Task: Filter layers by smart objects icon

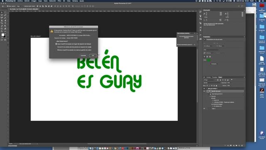Action: click(x=228, y=80)
